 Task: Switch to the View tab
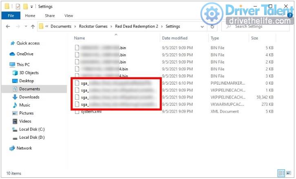(69, 15)
